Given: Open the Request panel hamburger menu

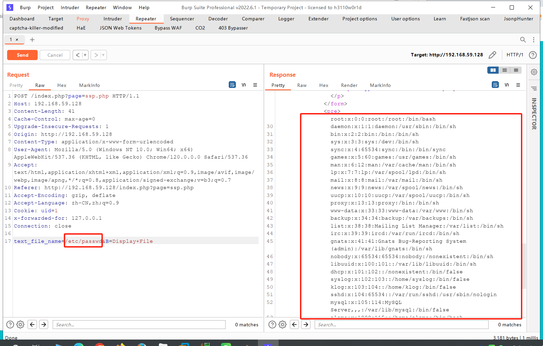Looking at the screenshot, I should [x=255, y=85].
